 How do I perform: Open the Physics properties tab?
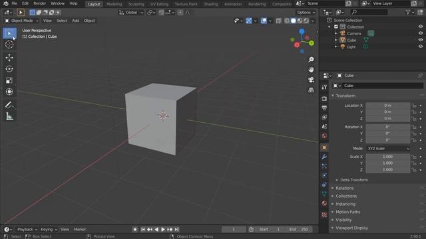point(324,175)
